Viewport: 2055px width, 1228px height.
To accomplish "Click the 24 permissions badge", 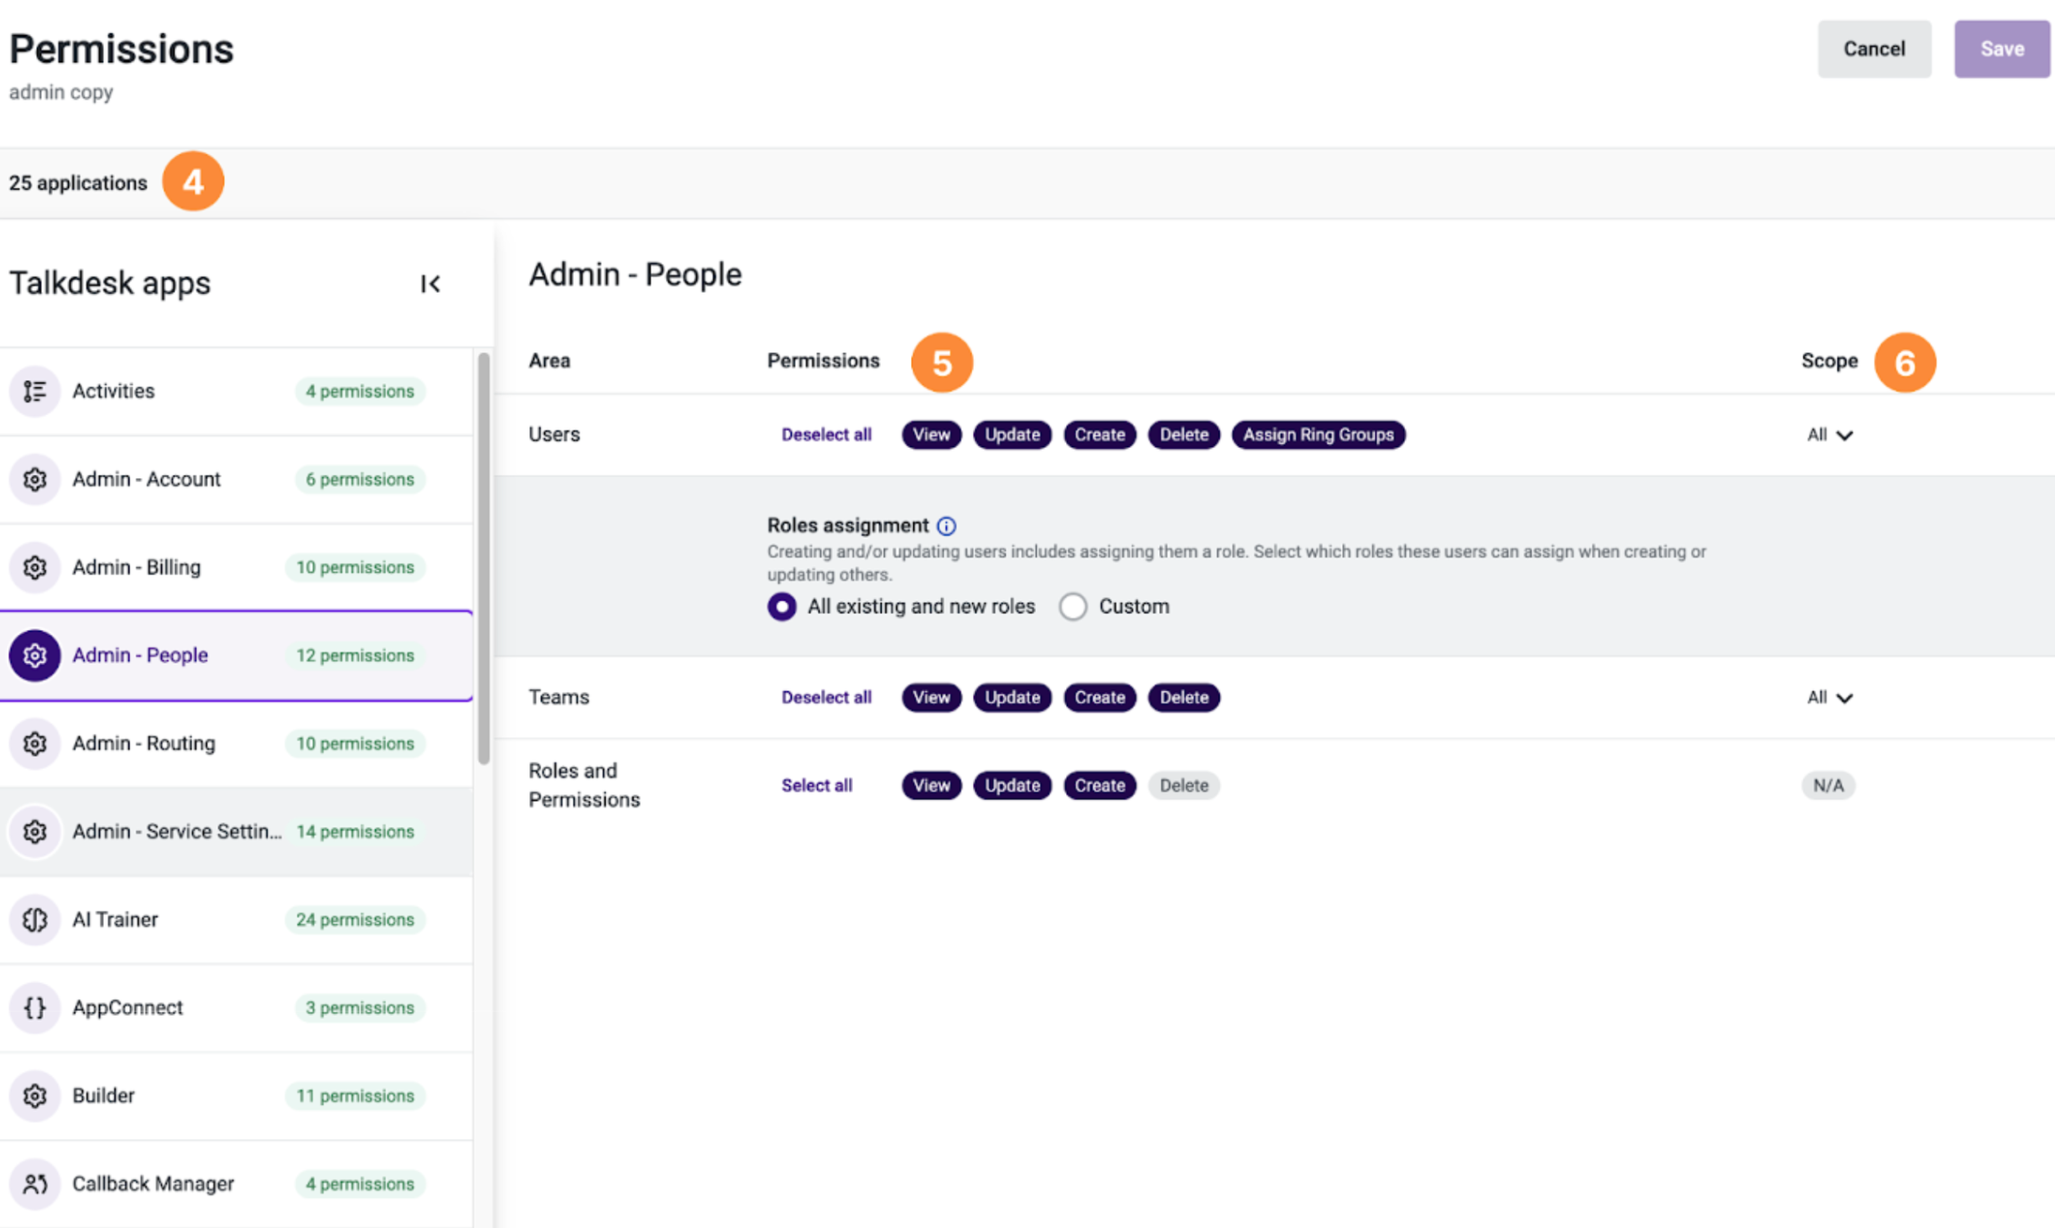I will 355,919.
